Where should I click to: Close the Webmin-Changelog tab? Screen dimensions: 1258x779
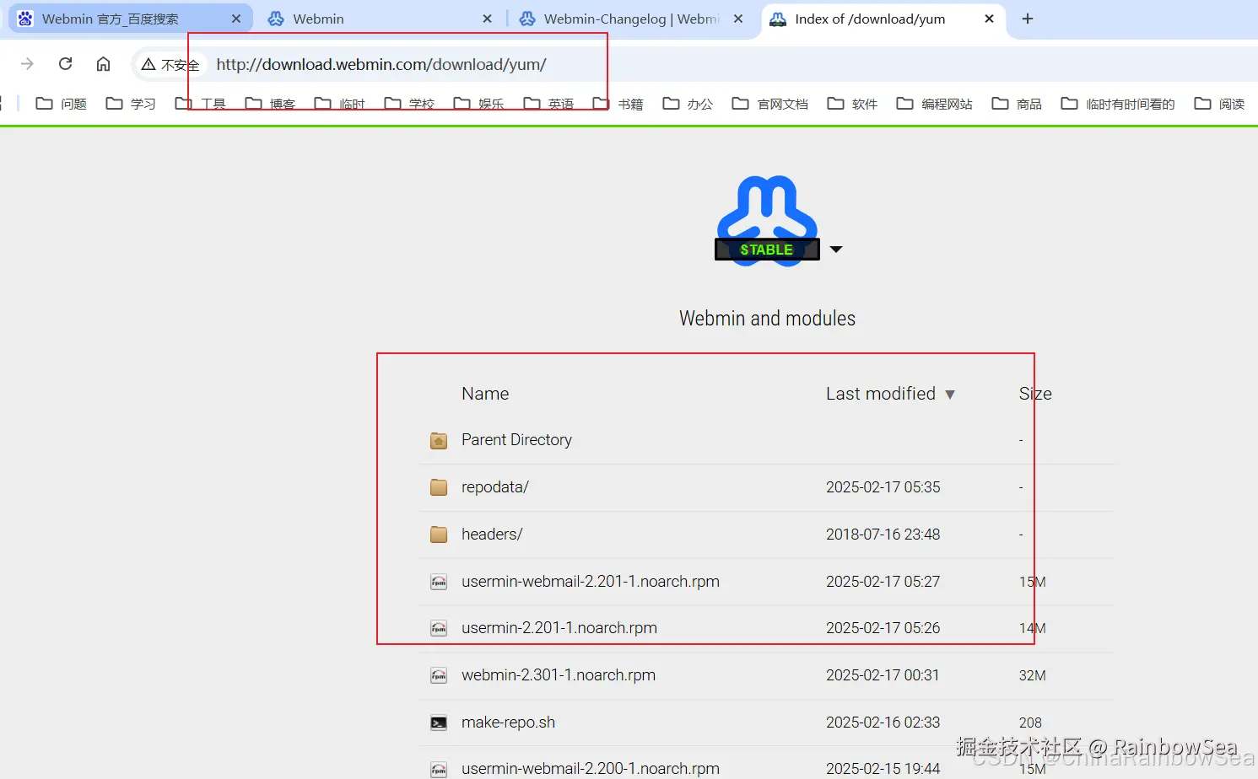tap(738, 19)
